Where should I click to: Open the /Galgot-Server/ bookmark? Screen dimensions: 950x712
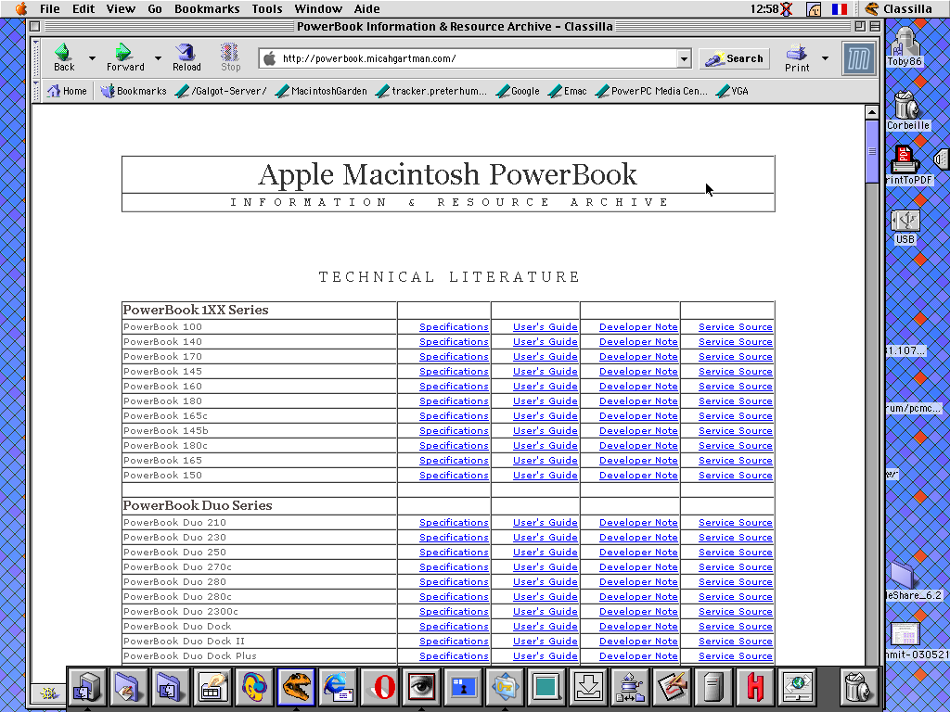click(x=221, y=91)
